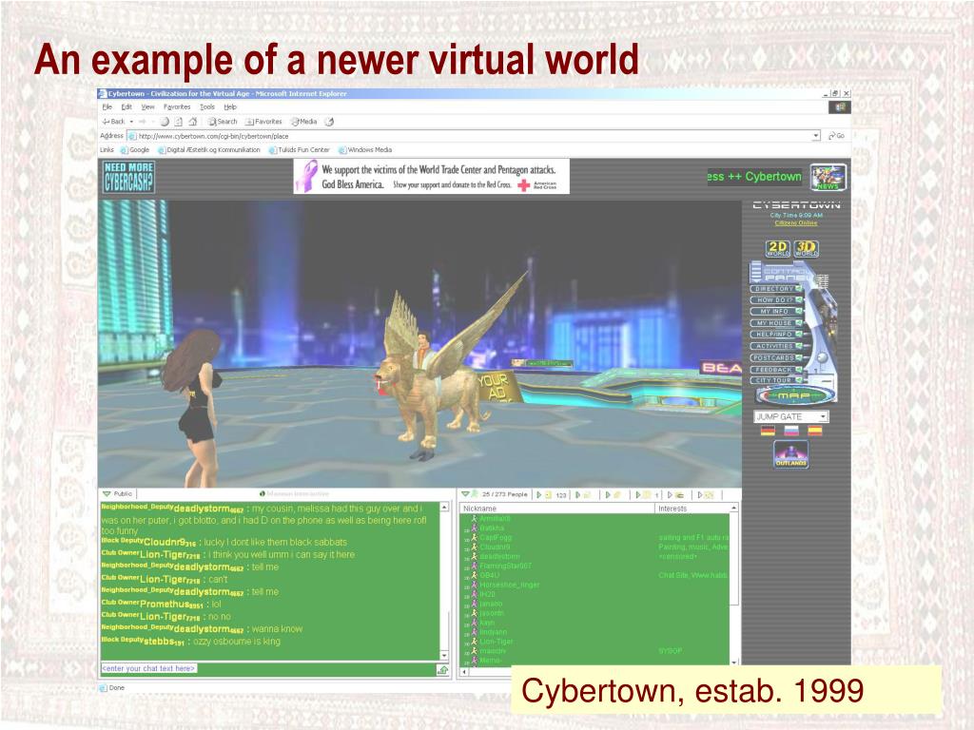
Task: Click the Need More Cybercash banner
Action: [x=128, y=176]
